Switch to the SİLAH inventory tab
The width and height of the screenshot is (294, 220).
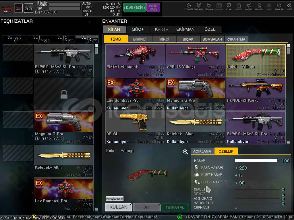(x=114, y=30)
